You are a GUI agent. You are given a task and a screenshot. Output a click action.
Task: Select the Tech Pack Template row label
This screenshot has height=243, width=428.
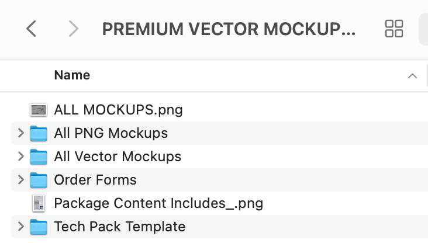pyautogui.click(x=119, y=227)
